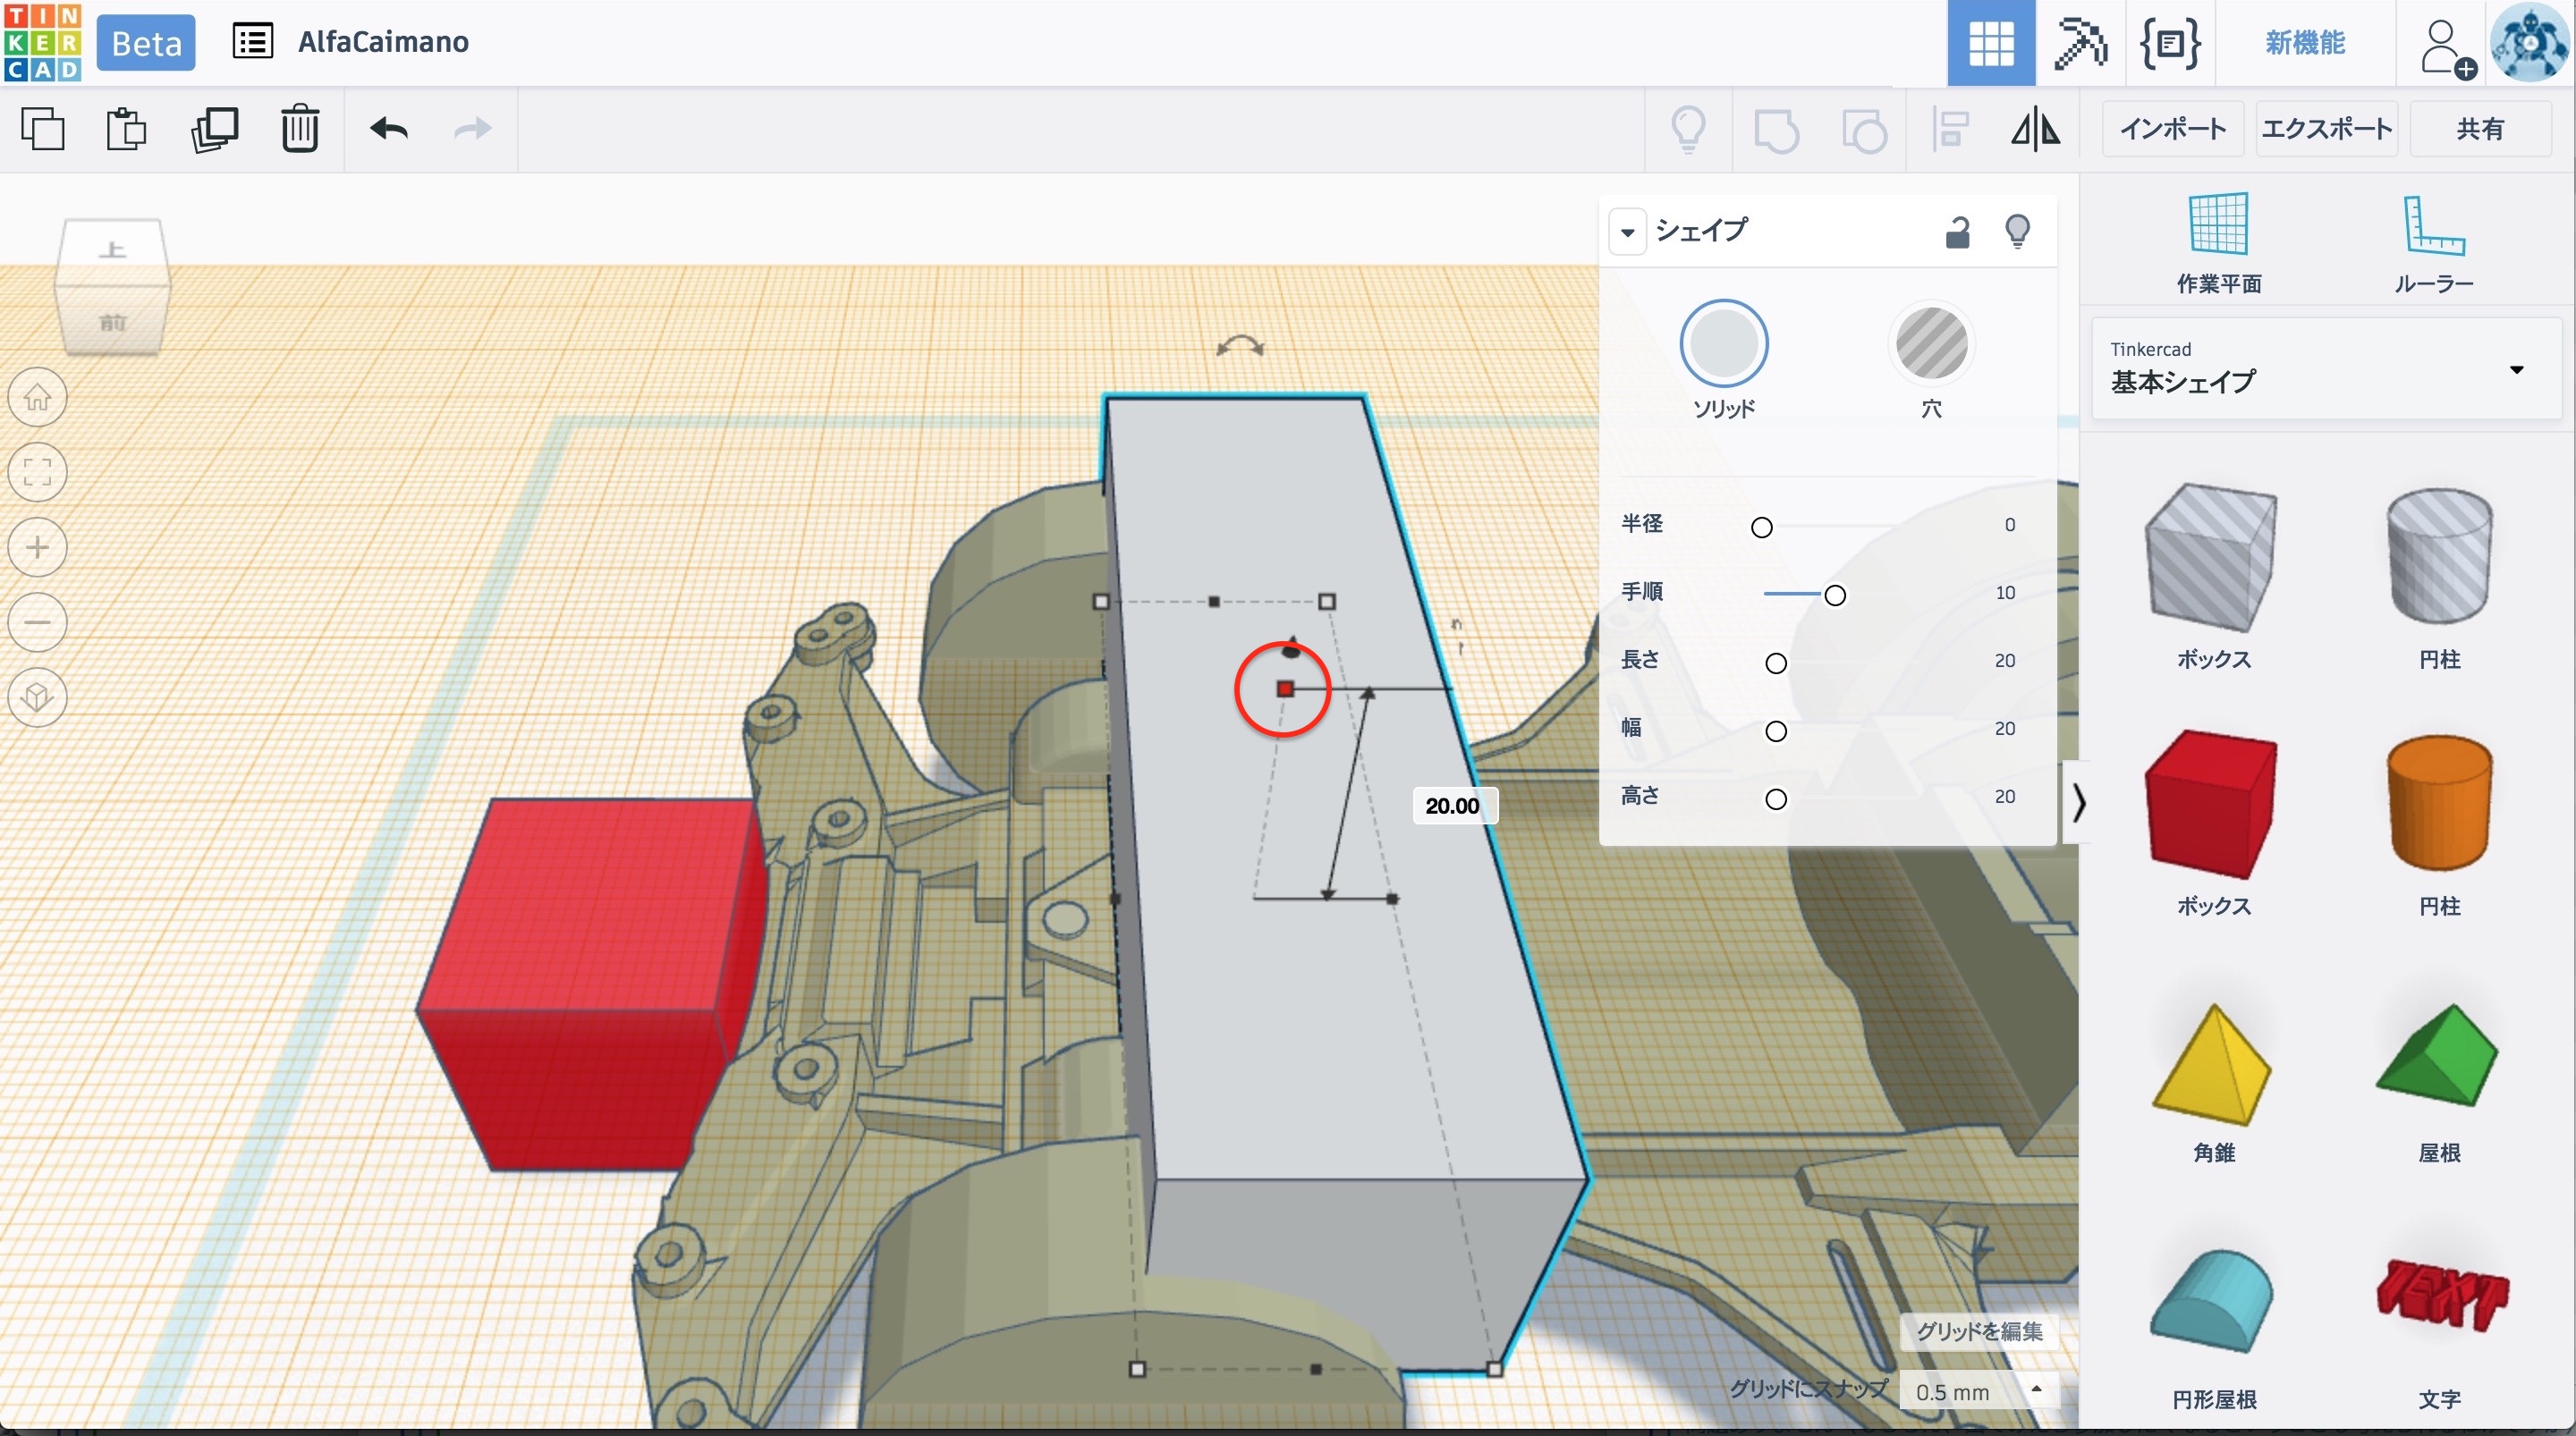2576x1436 pixels.
Task: Switch to orthographic view cube icon
Action: coord(38,697)
